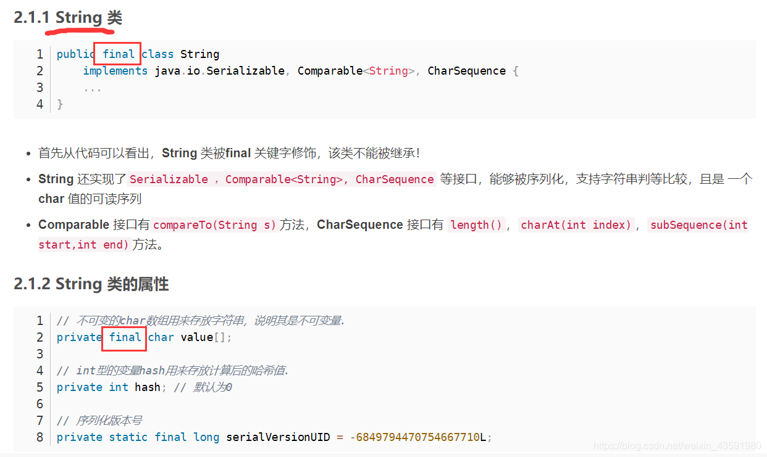This screenshot has width=767, height=457.
Task: Click line number 4 in first code block
Action: pyautogui.click(x=40, y=104)
